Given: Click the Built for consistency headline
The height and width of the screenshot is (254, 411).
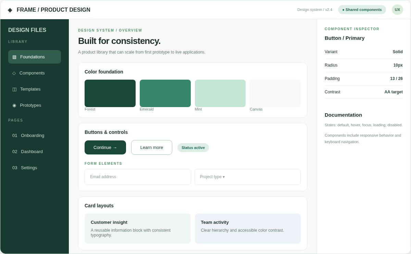Looking at the screenshot, I should tap(119, 41).
